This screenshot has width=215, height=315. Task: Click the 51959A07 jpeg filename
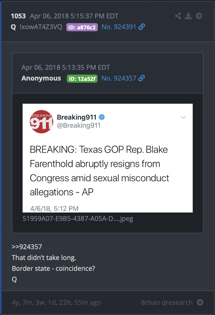(78, 219)
